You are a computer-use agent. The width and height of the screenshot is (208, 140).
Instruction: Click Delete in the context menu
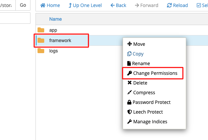140,83
